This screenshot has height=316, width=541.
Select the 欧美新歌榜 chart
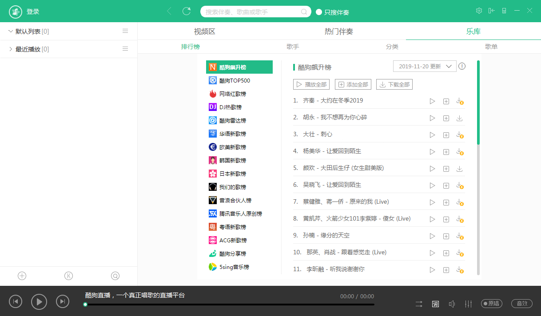(239, 147)
